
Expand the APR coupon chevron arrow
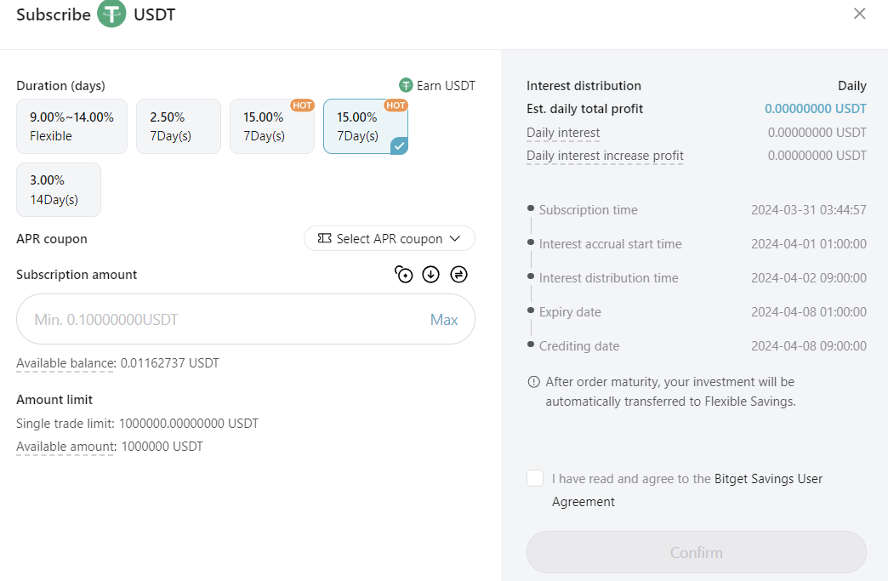455,238
